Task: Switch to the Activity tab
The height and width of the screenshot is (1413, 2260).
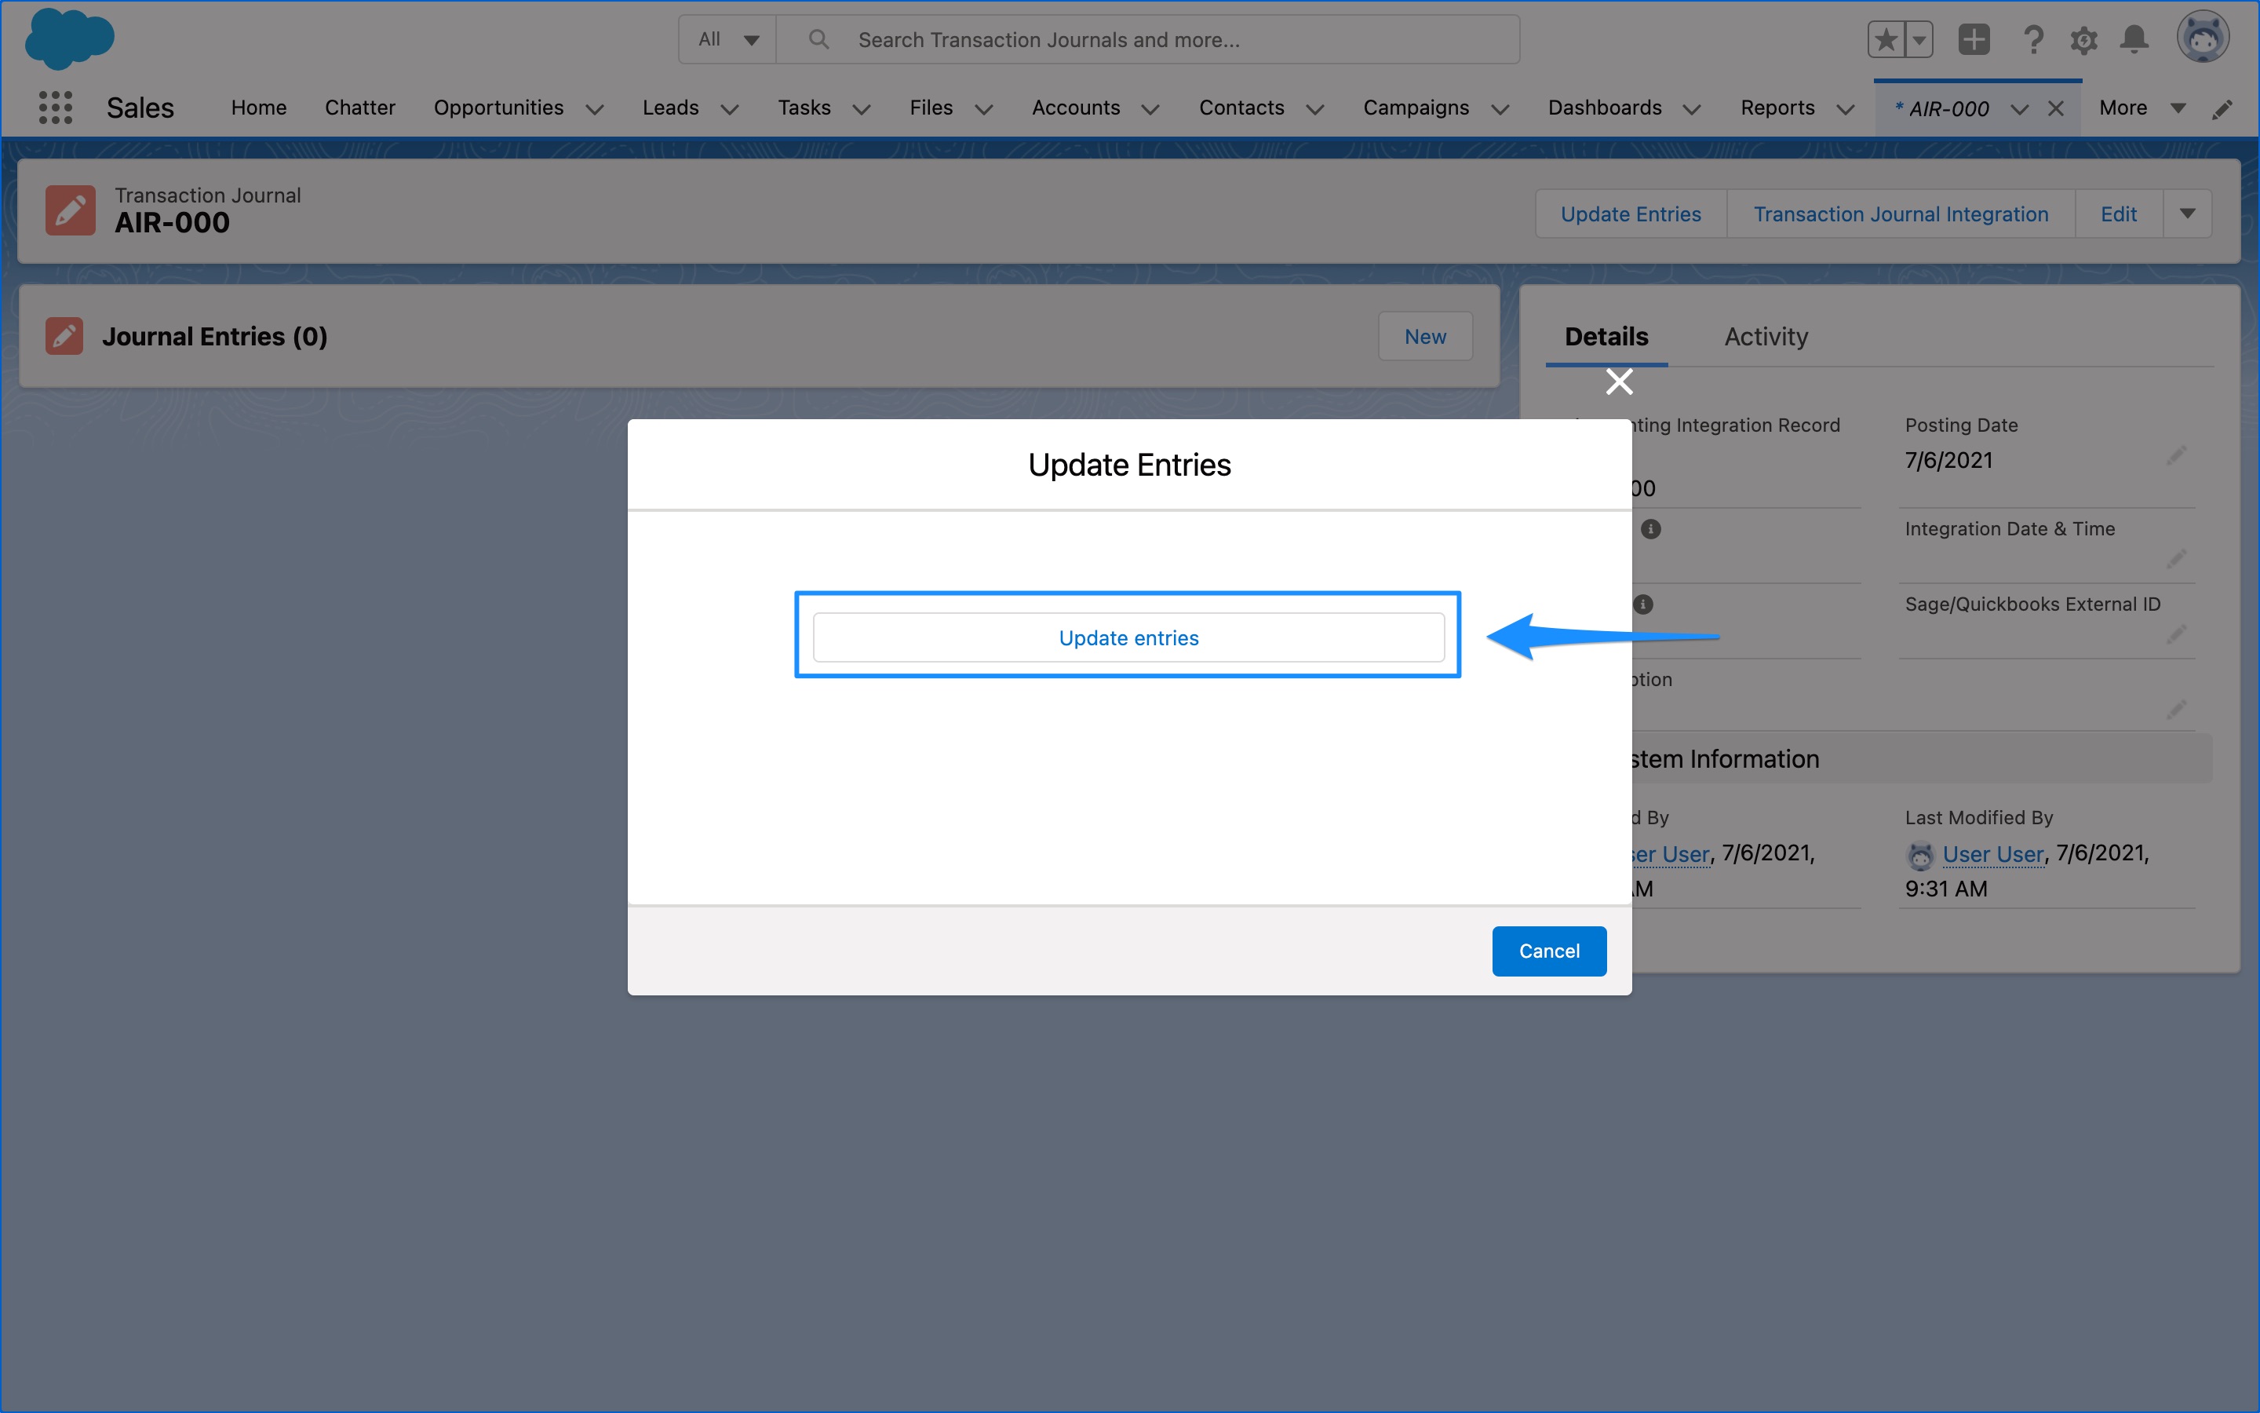Action: coord(1765,337)
